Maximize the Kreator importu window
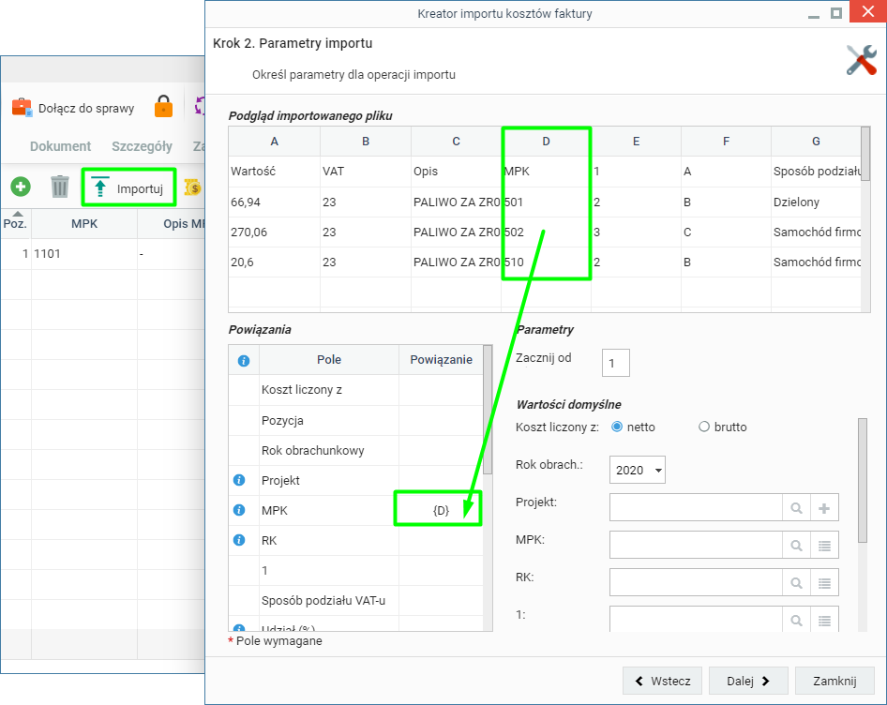Viewport: 887px width, 705px height. click(x=836, y=13)
